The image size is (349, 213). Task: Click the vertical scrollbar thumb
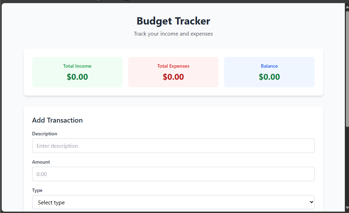click(347, 69)
